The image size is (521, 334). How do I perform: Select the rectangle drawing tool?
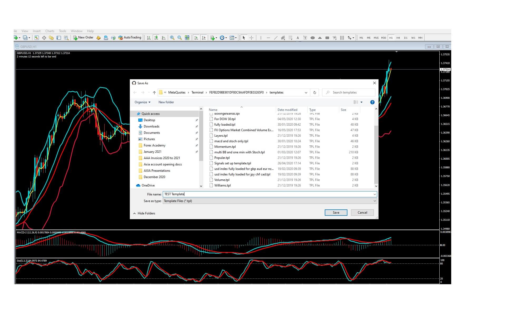coord(327,38)
